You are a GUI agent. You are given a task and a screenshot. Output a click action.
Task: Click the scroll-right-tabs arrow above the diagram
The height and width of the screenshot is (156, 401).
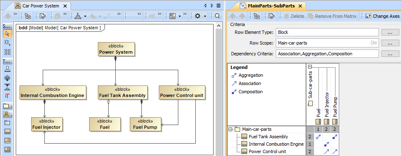click(212, 6)
